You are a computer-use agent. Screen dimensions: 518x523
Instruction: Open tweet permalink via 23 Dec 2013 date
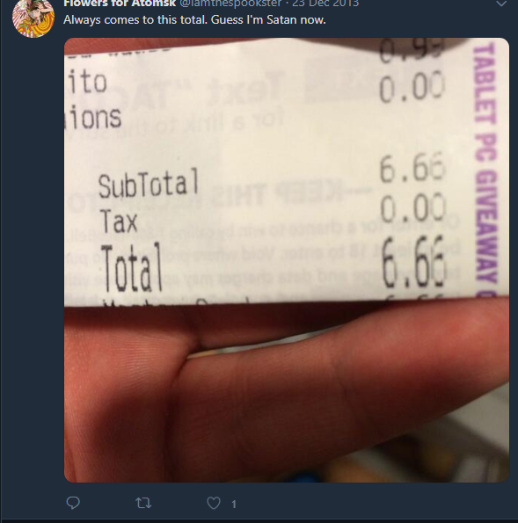pos(325,4)
